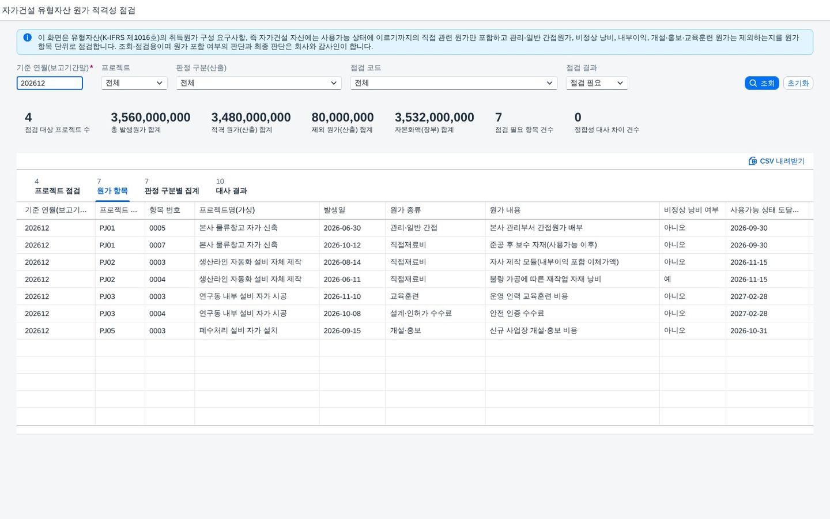Expand the 점검 결과 dropdown showing 점검 필요
The height and width of the screenshot is (519, 830).
[597, 83]
